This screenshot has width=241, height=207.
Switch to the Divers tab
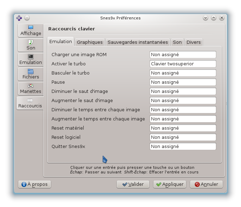(x=193, y=42)
